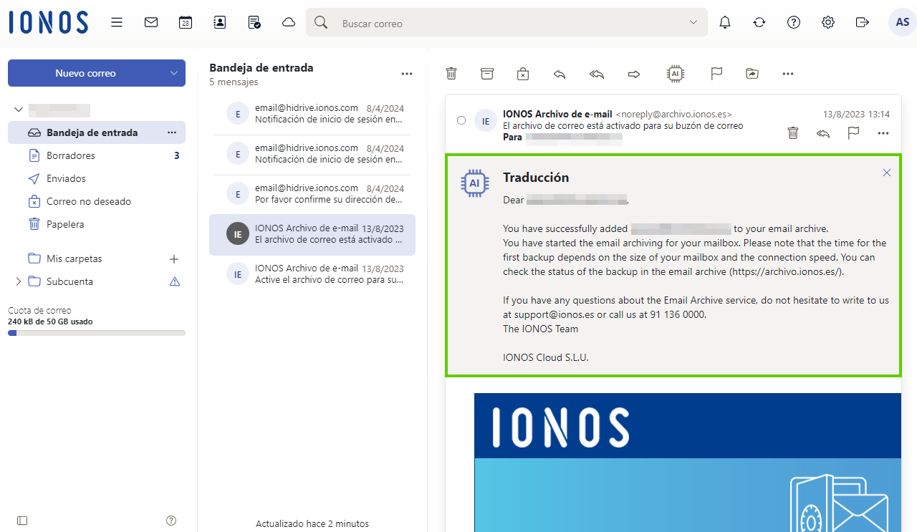
Task: Open first Notificación de inicio de sesión email
Action: tap(312, 114)
